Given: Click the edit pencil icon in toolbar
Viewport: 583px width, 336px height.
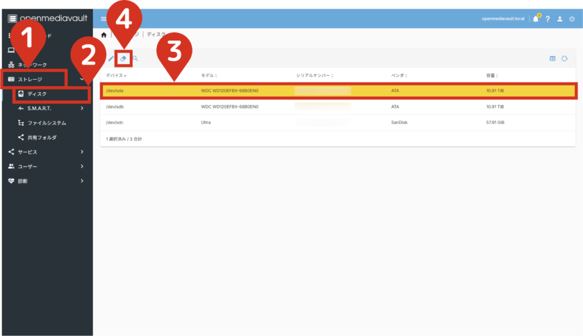Looking at the screenshot, I should (111, 59).
